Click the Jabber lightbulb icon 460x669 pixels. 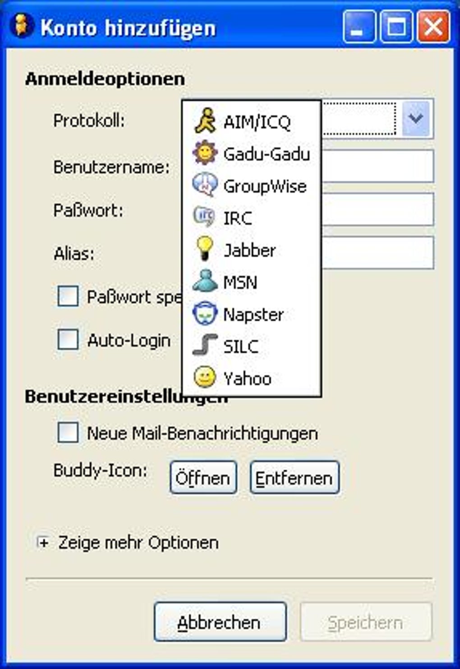tap(205, 250)
